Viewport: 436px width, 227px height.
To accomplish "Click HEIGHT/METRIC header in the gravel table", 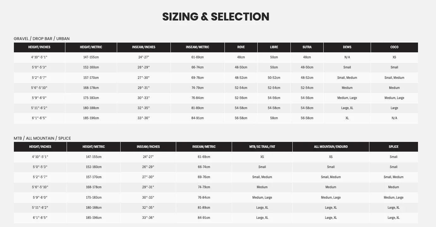I will tap(91, 47).
